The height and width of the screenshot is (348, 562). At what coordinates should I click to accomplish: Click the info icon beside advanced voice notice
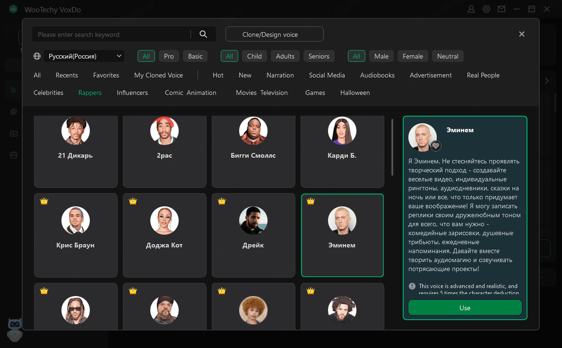tap(412, 286)
